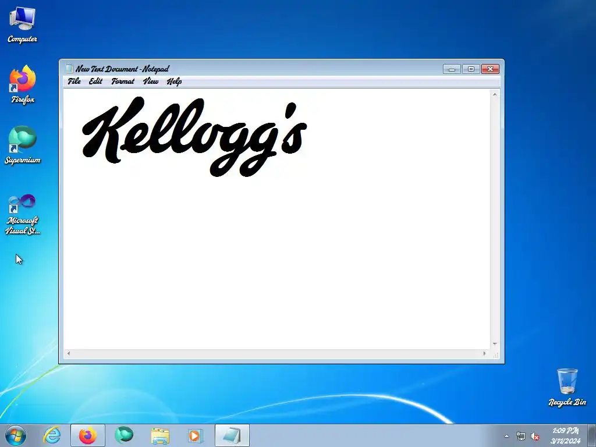Click the vertical scrollbar up arrow

click(495, 94)
